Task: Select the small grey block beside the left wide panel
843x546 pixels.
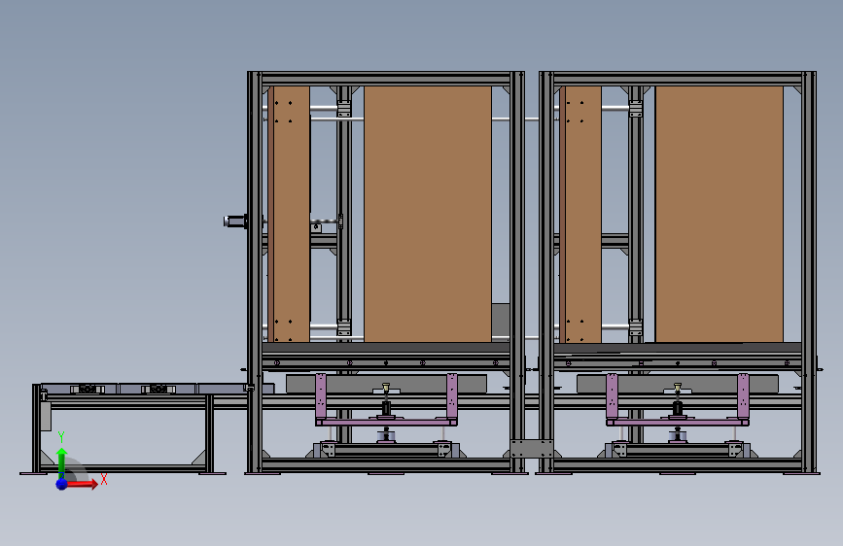Action: coord(501,321)
